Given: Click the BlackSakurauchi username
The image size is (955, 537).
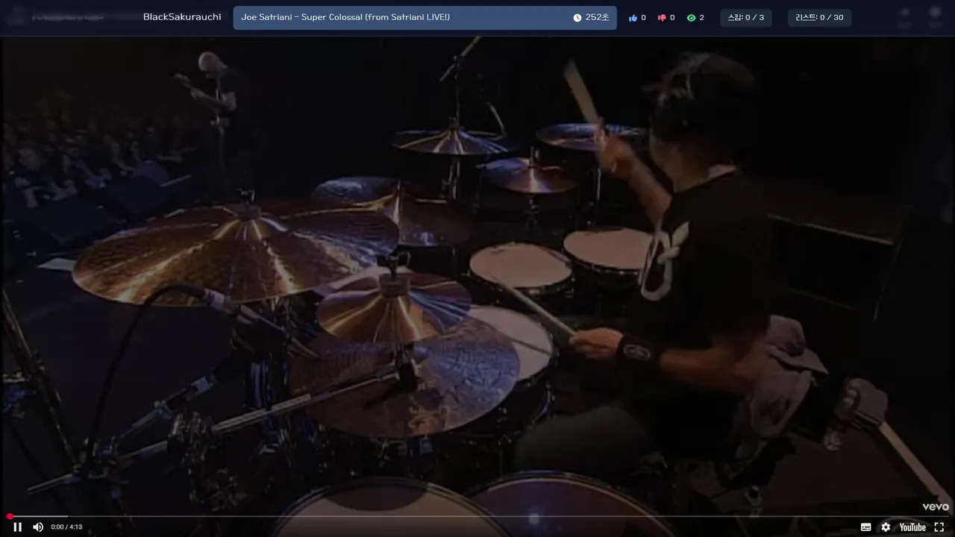Looking at the screenshot, I should pos(182,17).
